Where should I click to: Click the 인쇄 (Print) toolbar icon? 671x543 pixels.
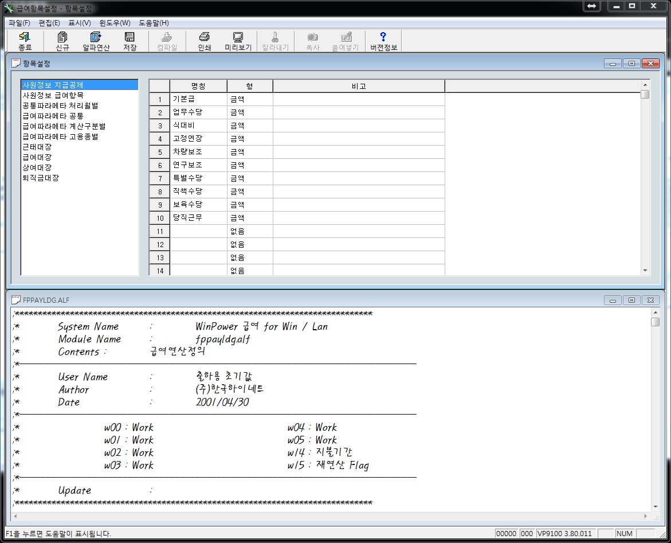[x=205, y=41]
